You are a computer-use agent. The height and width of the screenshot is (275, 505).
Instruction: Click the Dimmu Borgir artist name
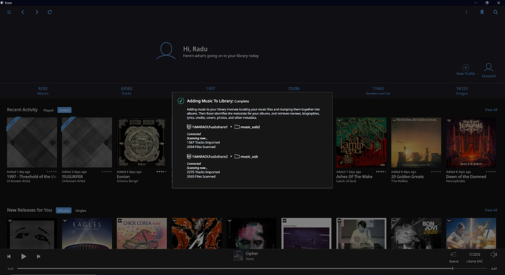point(128,181)
